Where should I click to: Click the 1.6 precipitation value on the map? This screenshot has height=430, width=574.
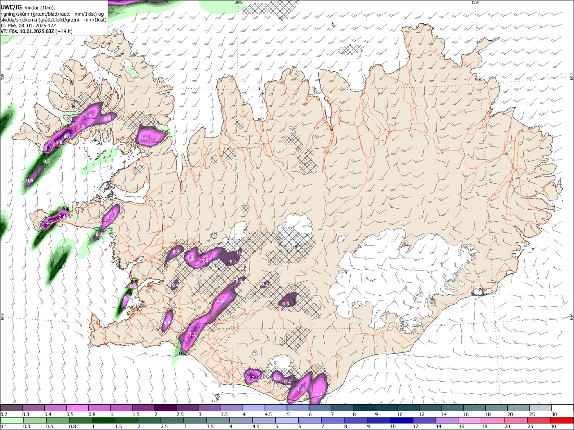[x=88, y=116]
